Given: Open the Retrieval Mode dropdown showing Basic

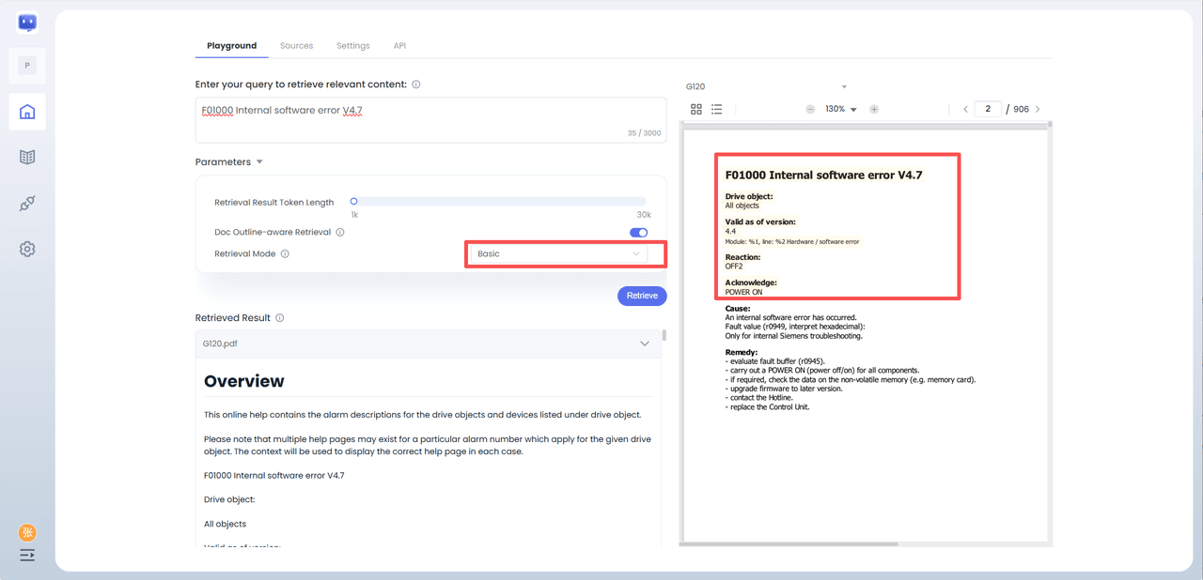Looking at the screenshot, I should click(x=558, y=254).
